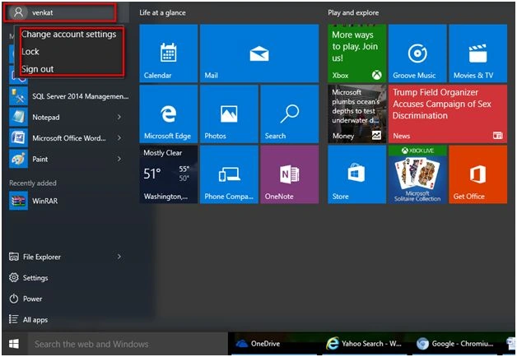Open the Money news tile
Viewport: 517px width, 357px height.
pyautogui.click(x=356, y=114)
